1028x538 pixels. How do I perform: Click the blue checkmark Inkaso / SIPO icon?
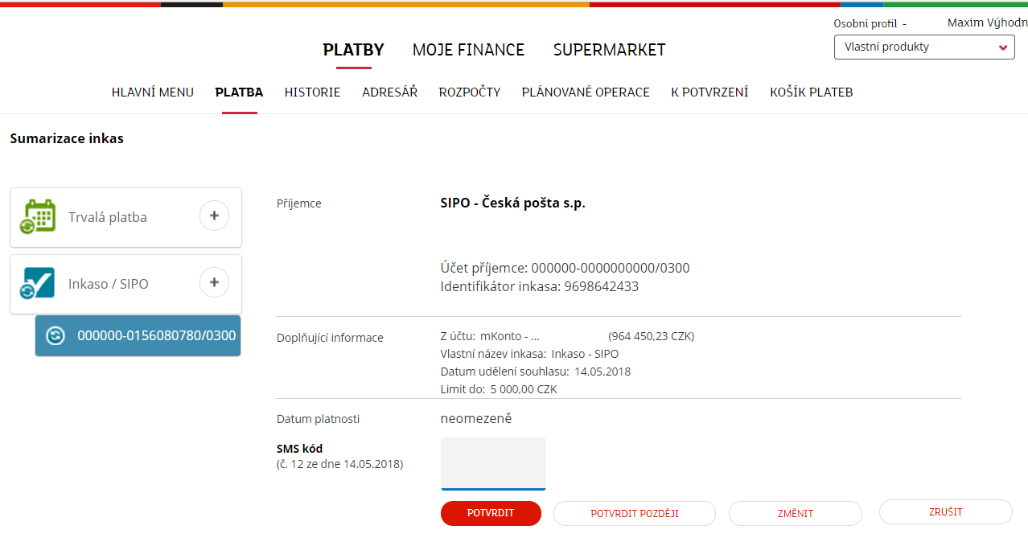39,284
